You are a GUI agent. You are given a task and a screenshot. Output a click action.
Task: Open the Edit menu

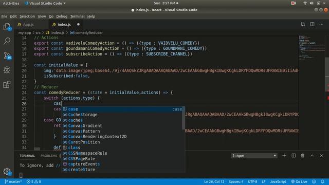13,16
